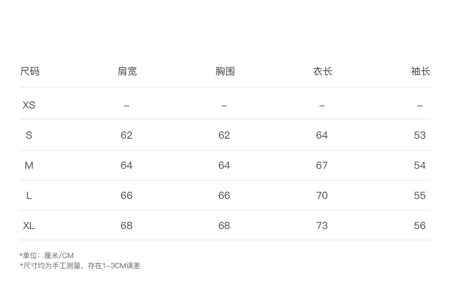Click the 衣长 value 67 for size M
The width and height of the screenshot is (452, 293).
coord(322,165)
